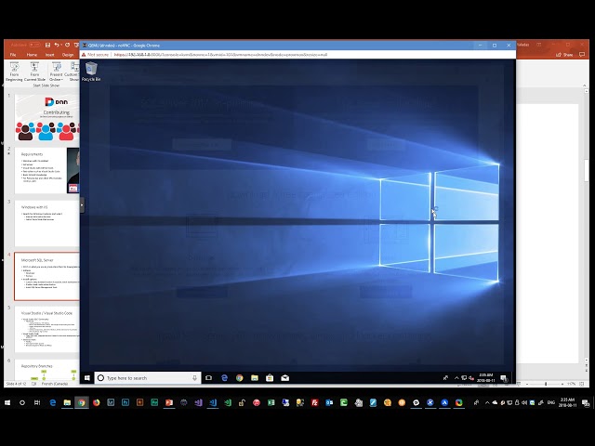This screenshot has width=595, height=446.
Task: Click the Fit slide to window icon
Action: pos(582,384)
